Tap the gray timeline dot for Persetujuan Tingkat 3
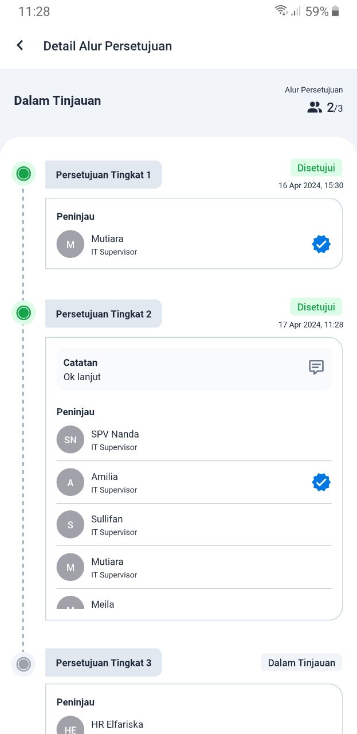The image size is (357, 734). 23,664
